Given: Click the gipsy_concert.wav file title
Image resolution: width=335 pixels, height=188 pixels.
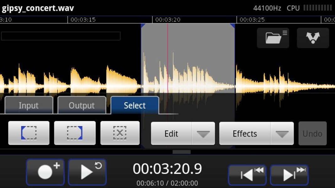Looking at the screenshot, I should coord(38,8).
